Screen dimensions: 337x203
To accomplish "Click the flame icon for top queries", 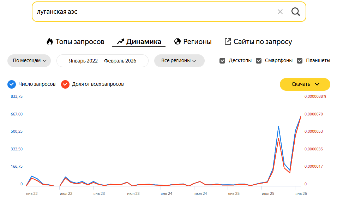I will (50, 42).
